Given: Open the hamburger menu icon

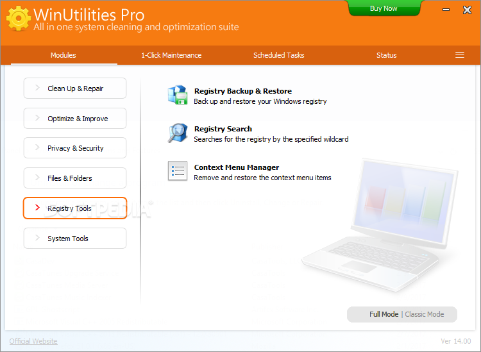Looking at the screenshot, I should coord(460,55).
